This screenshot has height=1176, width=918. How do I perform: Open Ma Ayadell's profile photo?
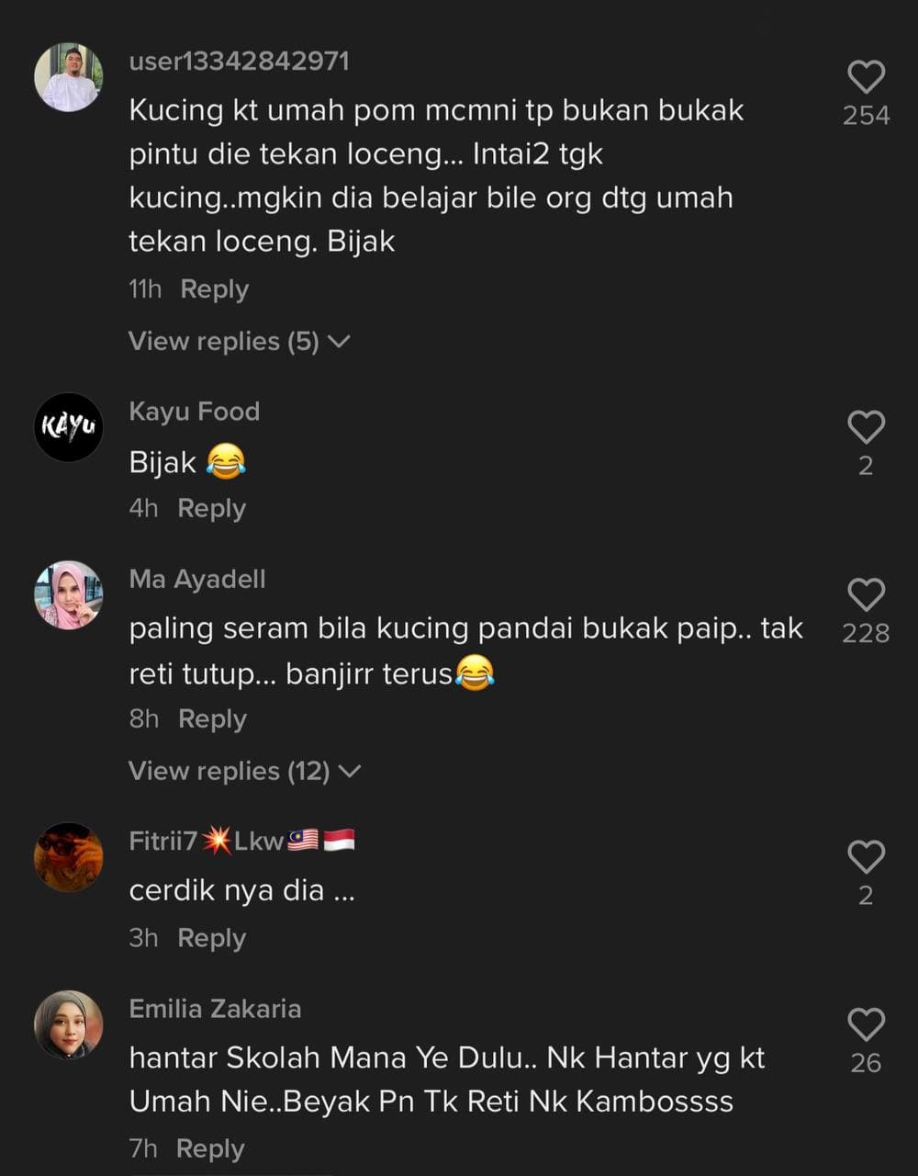pos(69,595)
